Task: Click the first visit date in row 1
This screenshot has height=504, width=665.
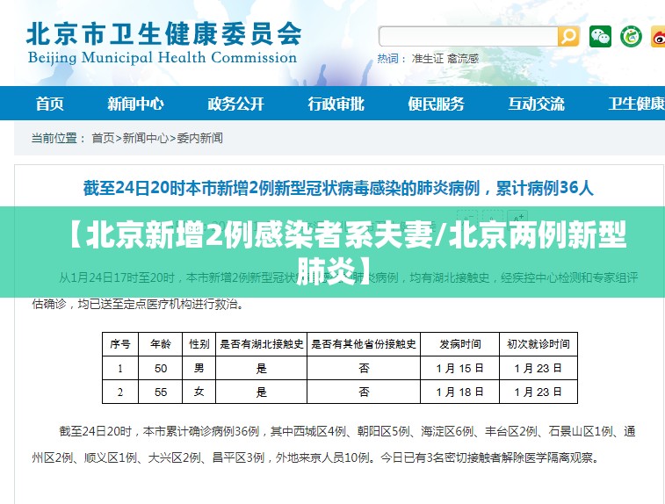Action: tap(539, 369)
